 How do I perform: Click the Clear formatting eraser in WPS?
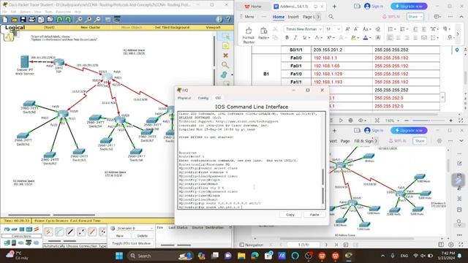point(378,29)
